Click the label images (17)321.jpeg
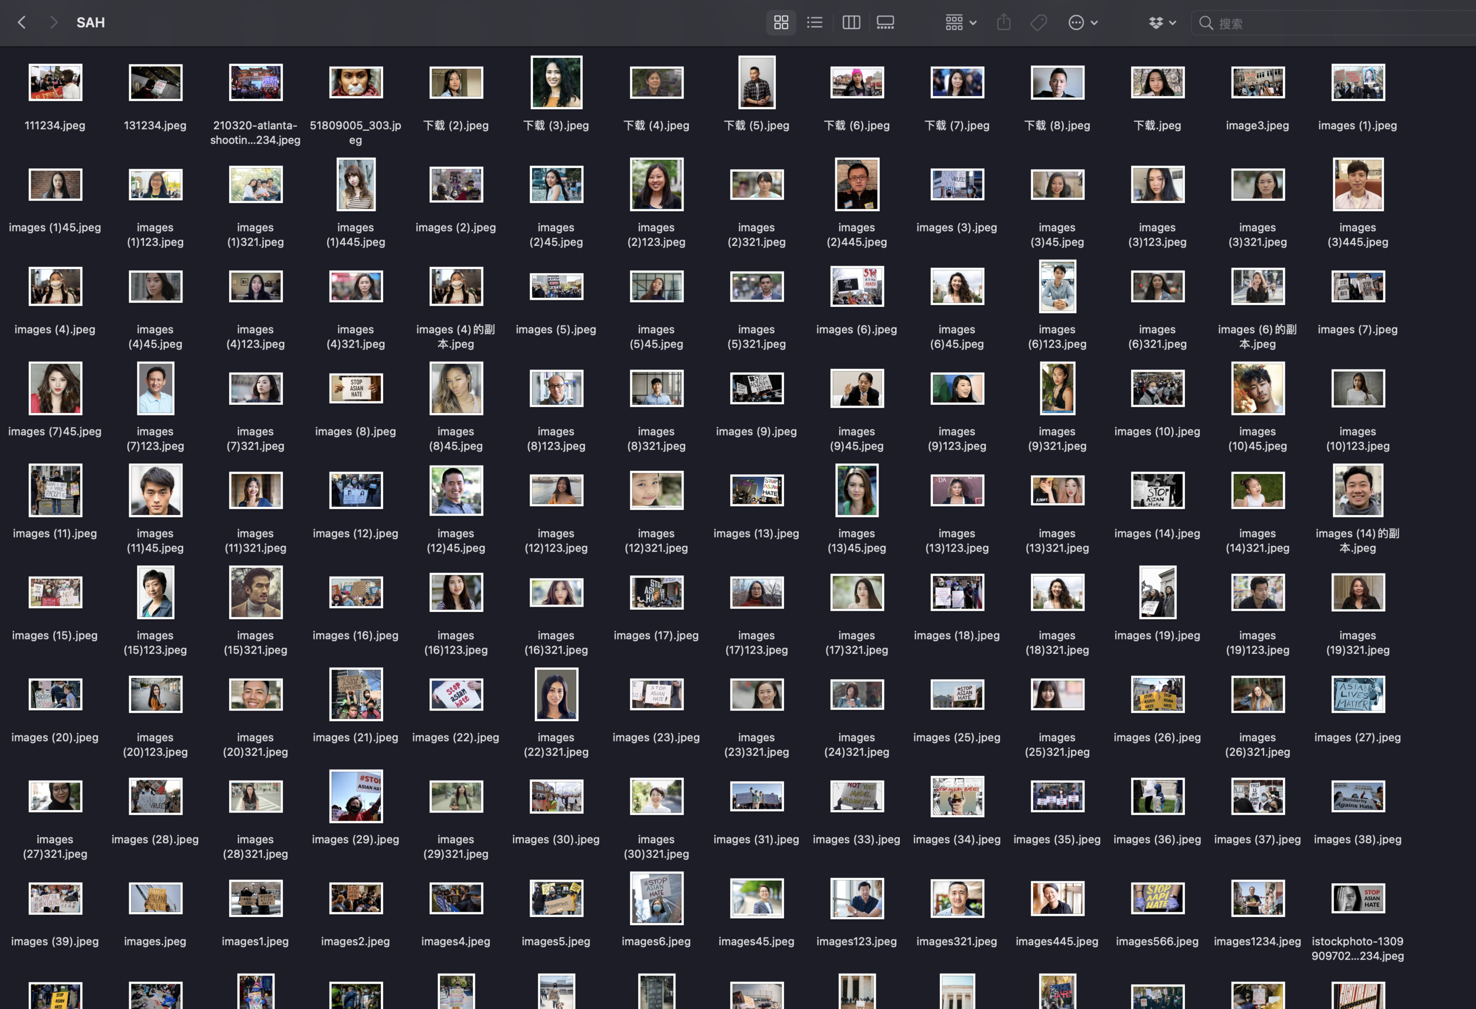This screenshot has height=1009, width=1476. point(857,642)
